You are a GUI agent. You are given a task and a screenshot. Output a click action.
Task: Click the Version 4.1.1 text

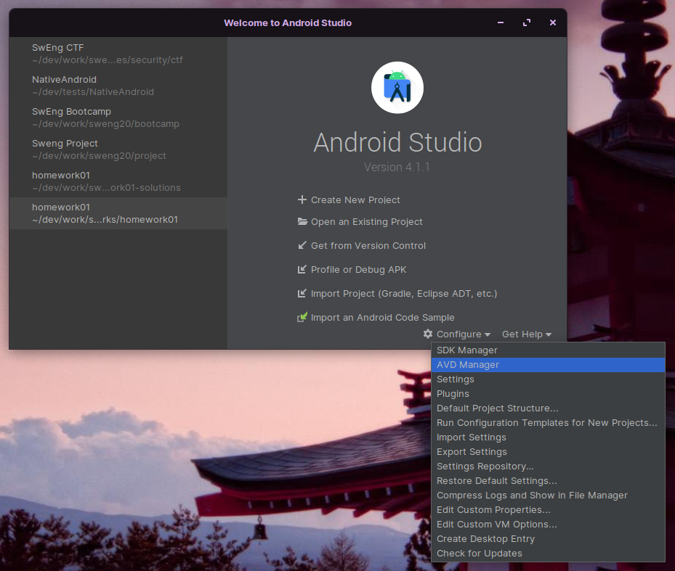(397, 167)
